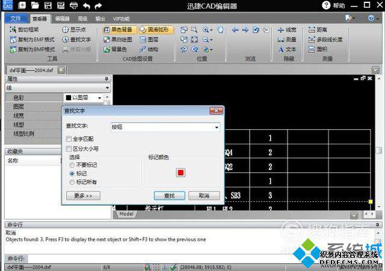Choose 复制为EMF格式 tool
385x271 pixels.
click(32, 40)
